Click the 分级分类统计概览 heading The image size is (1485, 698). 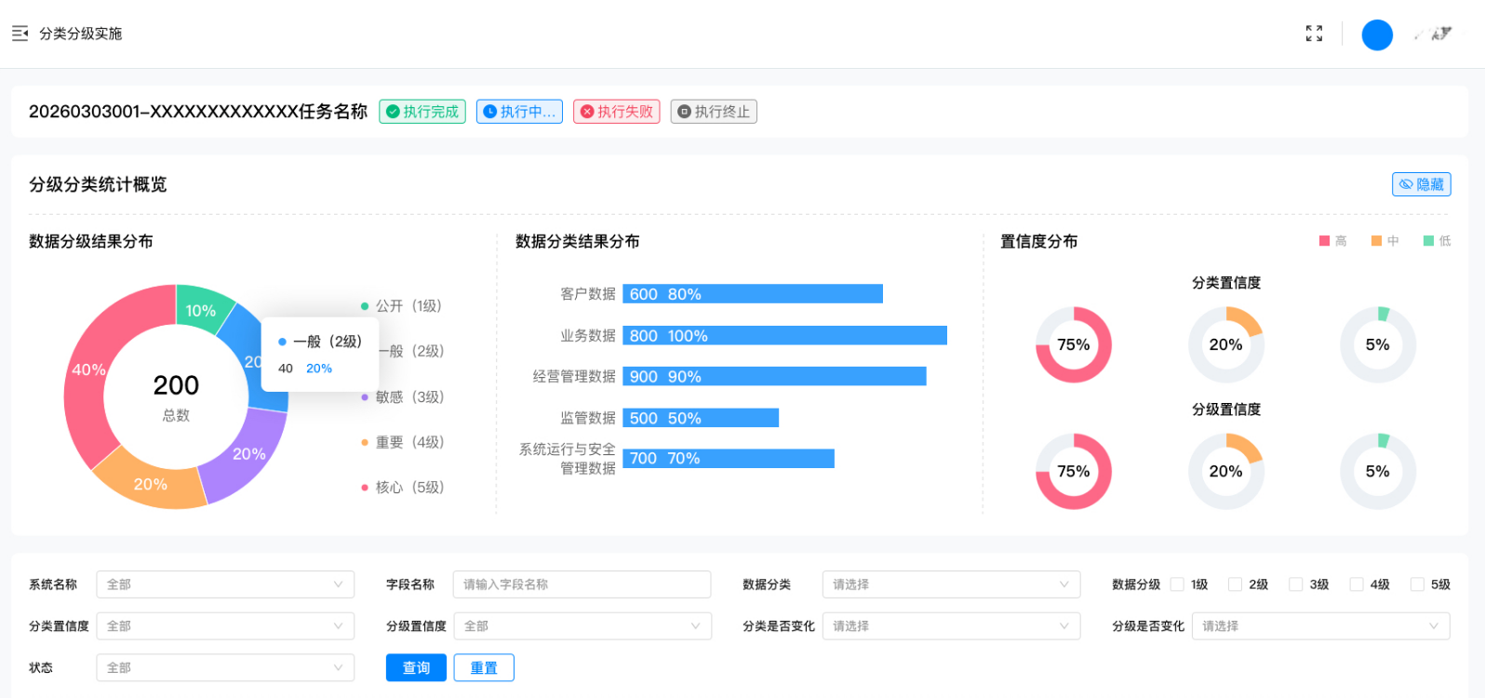[98, 184]
